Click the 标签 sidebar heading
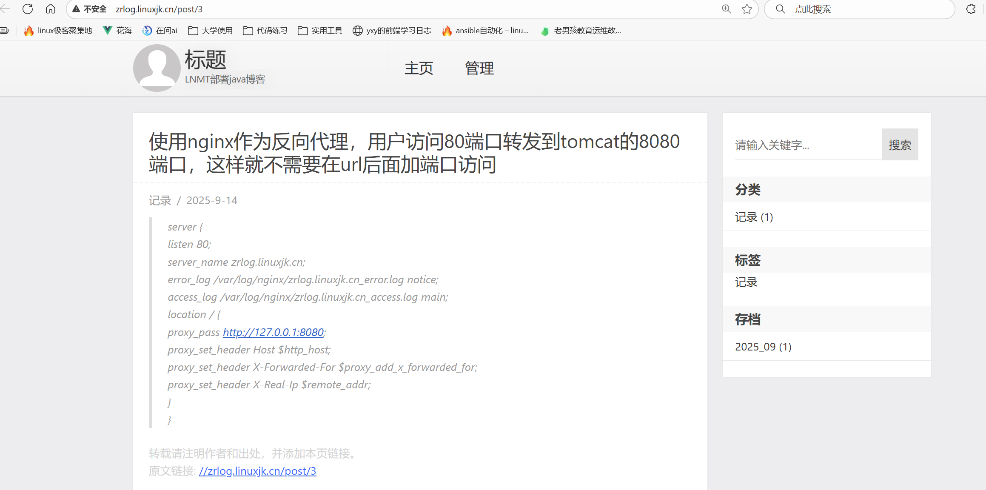The image size is (986, 490). pos(748,260)
